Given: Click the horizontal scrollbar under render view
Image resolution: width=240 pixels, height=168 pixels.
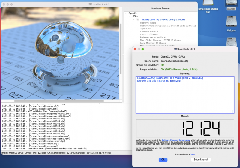Looking at the screenshot, I should point(59,101).
